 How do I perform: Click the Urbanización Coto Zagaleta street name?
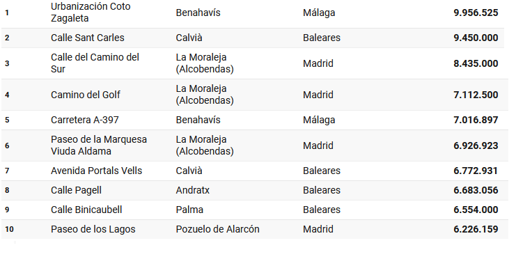[91, 12]
